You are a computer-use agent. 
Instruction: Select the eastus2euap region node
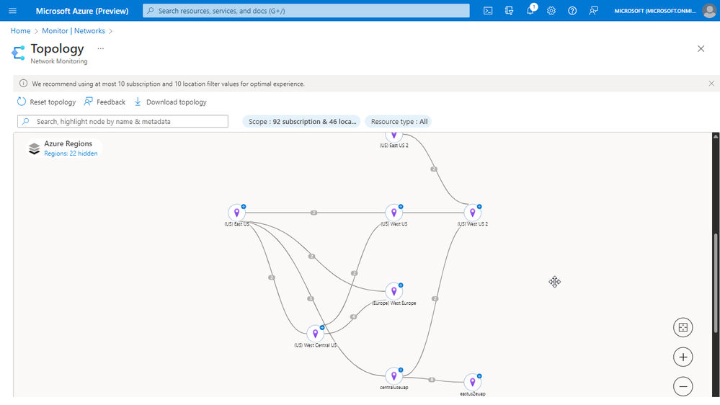click(x=473, y=382)
